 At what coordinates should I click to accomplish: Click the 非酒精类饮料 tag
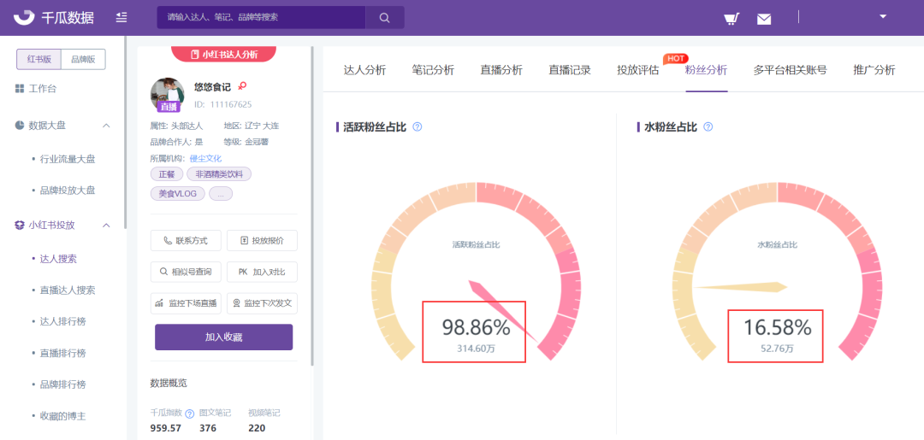pos(219,174)
